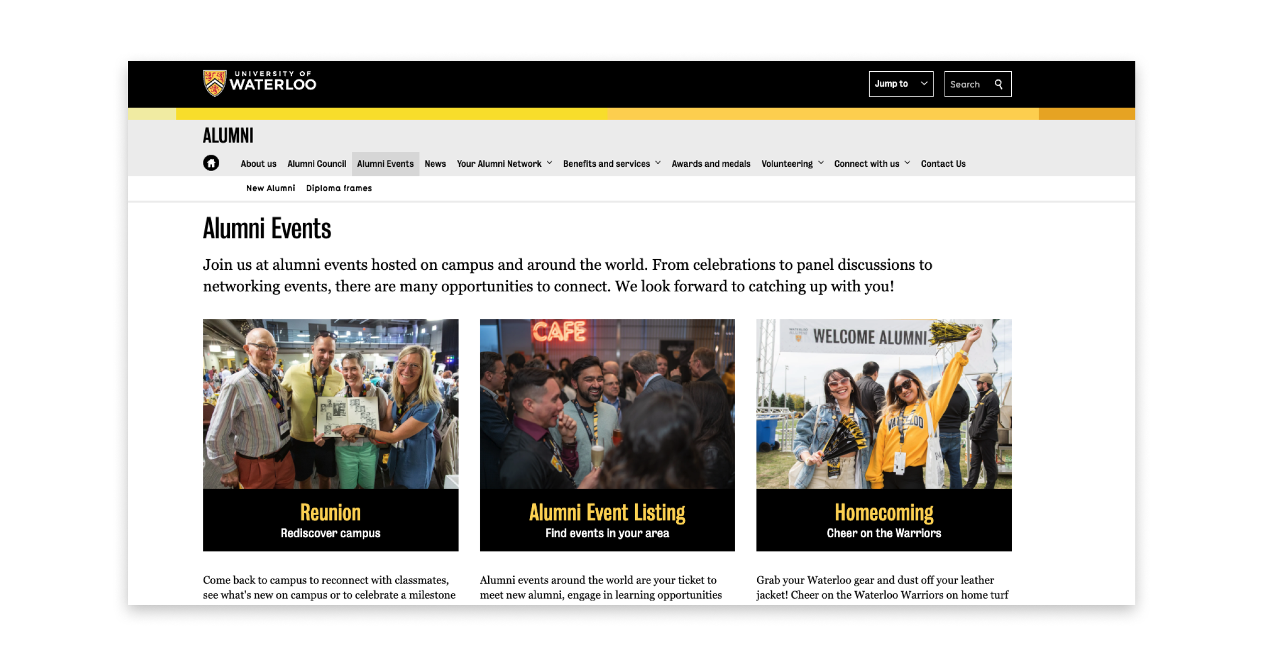Open the Homecoming card banner
Image resolution: width=1268 pixels, height=663 pixels.
(883, 520)
